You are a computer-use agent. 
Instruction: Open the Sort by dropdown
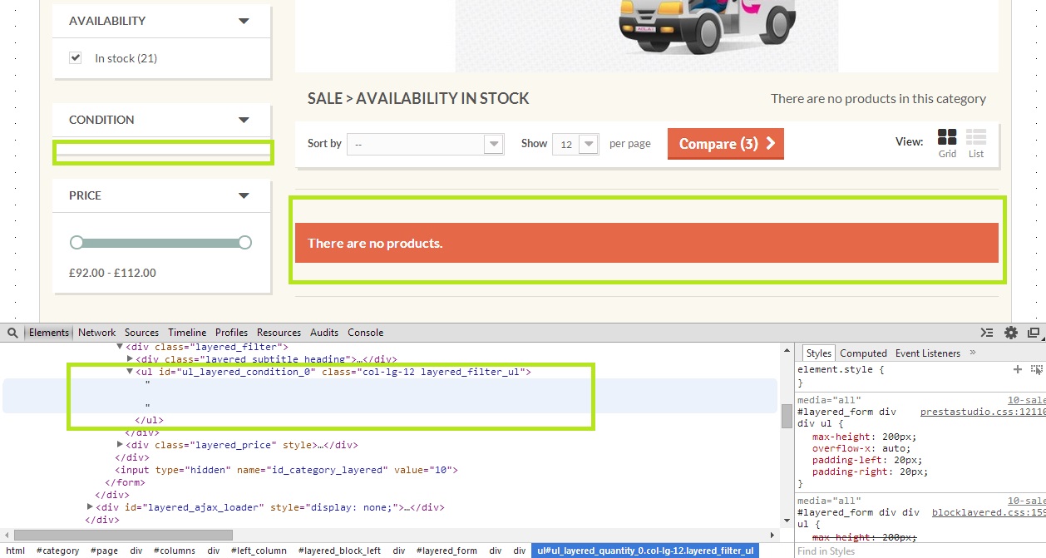426,144
